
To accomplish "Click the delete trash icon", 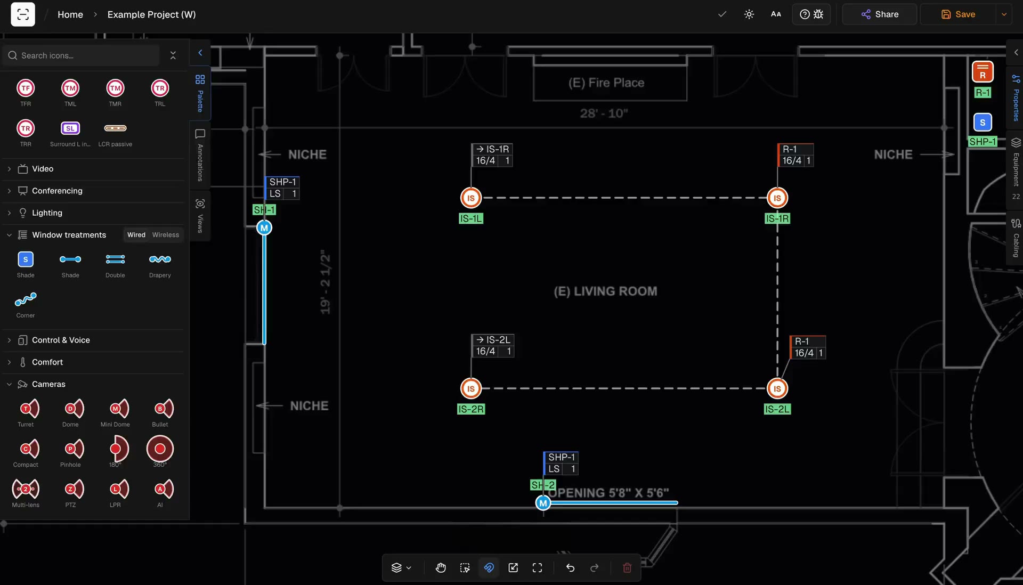I will click(627, 568).
